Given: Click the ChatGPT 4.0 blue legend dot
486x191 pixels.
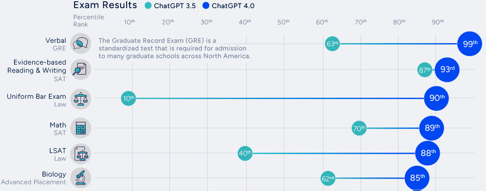Looking at the screenshot, I should point(206,6).
